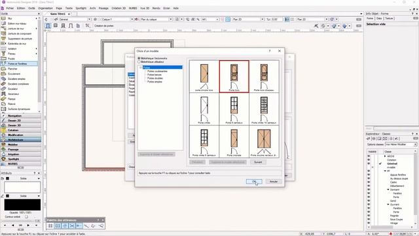The width and height of the screenshot is (419, 236).
Task: Toggle visibility eye of ARCHI class
Action: (369, 156)
